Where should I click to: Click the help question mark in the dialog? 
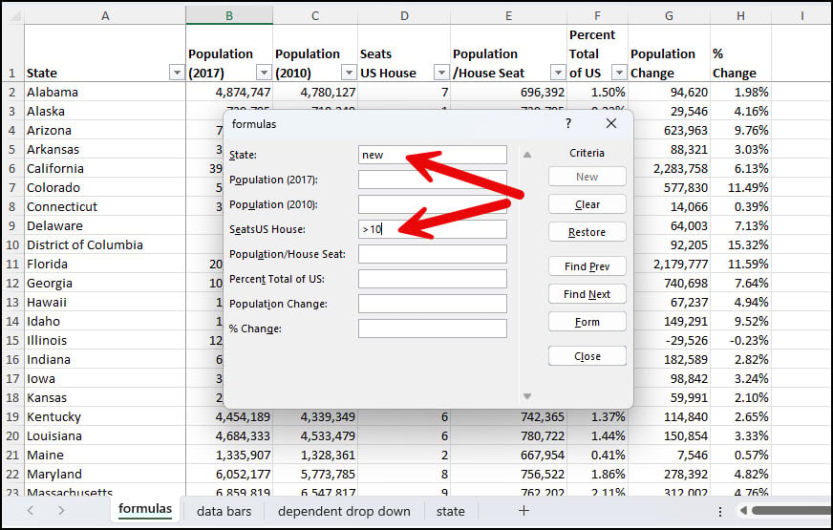pyautogui.click(x=568, y=124)
